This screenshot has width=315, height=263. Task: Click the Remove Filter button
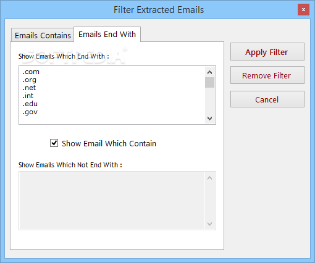click(x=267, y=75)
